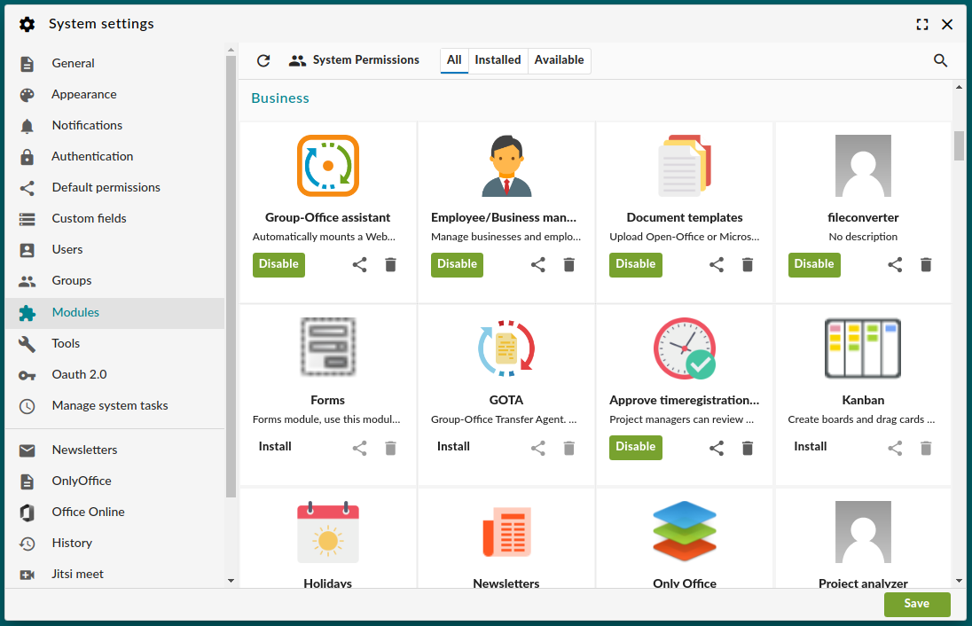Open the module search magnifier icon

(x=940, y=60)
